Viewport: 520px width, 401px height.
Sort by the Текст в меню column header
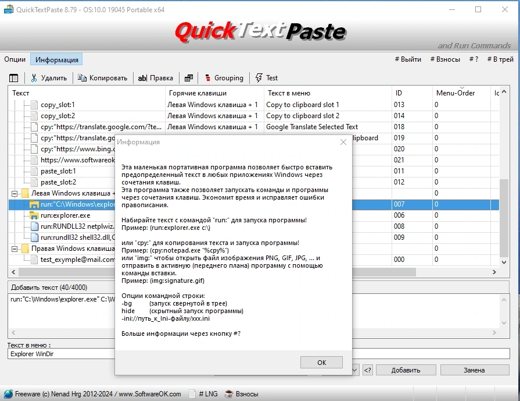[328, 93]
